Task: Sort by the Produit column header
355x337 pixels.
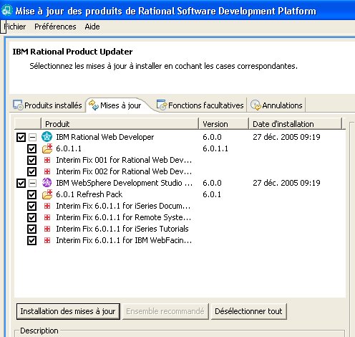Action: (x=120, y=124)
